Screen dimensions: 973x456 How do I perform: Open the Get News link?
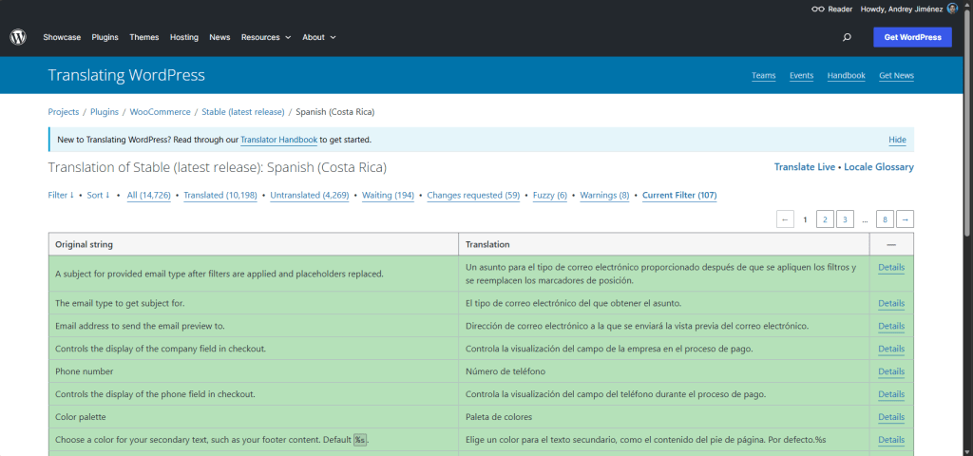pyautogui.click(x=896, y=76)
